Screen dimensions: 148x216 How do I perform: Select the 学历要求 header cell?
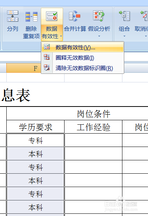35,127
